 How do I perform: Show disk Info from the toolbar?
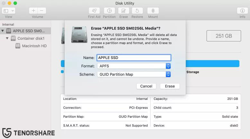pyautogui.click(x=242, y=11)
